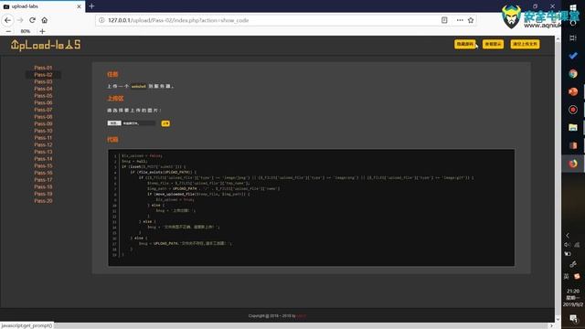Go to the browser home page

pyautogui.click(x=45, y=20)
